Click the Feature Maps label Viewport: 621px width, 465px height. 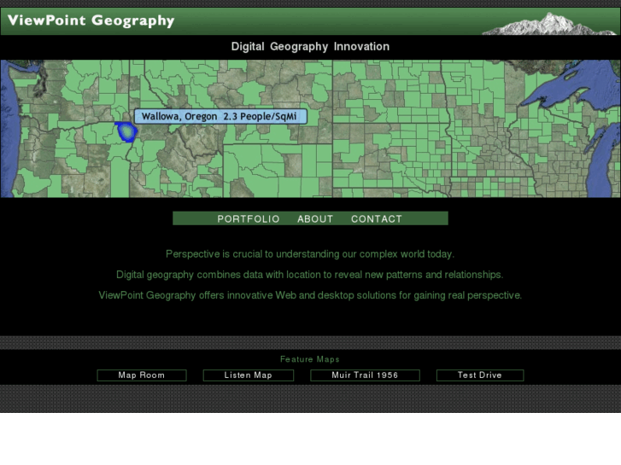(310, 359)
